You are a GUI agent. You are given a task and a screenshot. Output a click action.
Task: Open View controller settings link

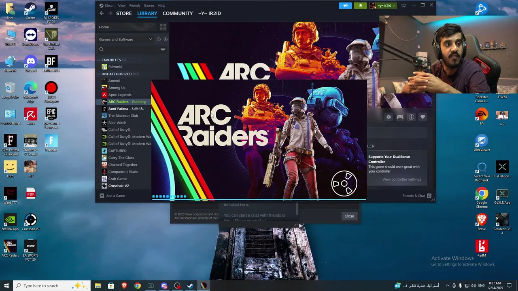coord(401,179)
